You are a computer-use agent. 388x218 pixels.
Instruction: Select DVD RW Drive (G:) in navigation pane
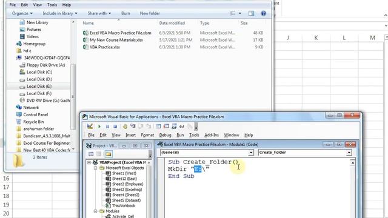click(x=48, y=101)
